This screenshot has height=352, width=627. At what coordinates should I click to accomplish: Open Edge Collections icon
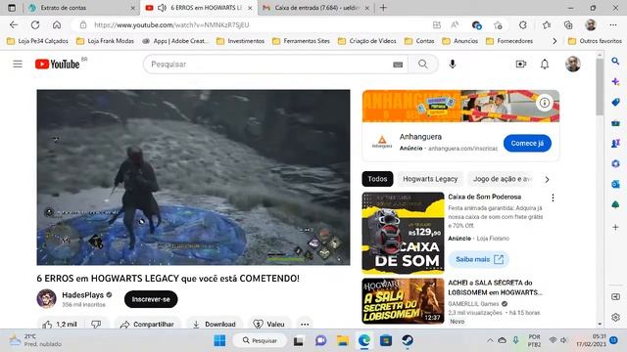568,25
